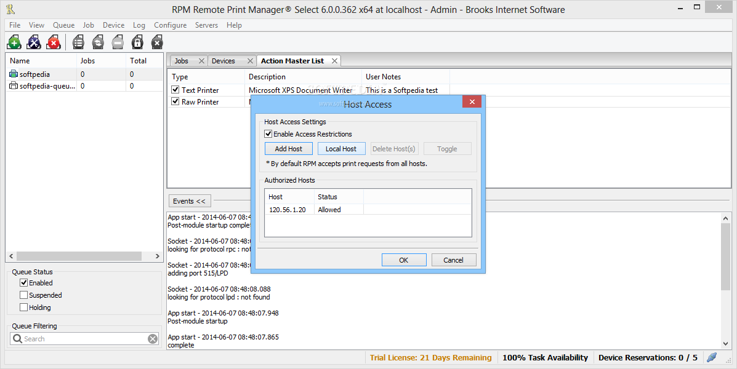Click the Host column header
Image resolution: width=737 pixels, height=369 pixels.
[289, 197]
